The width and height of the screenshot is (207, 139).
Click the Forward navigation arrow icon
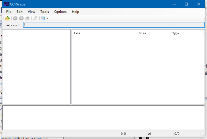21,18
